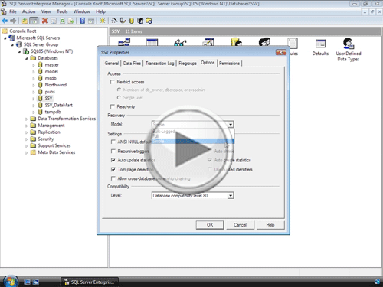
Task: Open the Stored Procedures icon
Action: pyautogui.click(x=208, y=42)
